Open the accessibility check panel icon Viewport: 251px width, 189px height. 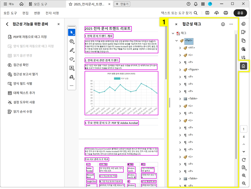[x=243, y=49]
